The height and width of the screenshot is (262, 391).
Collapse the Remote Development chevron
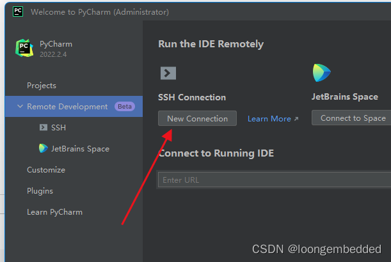click(x=20, y=106)
